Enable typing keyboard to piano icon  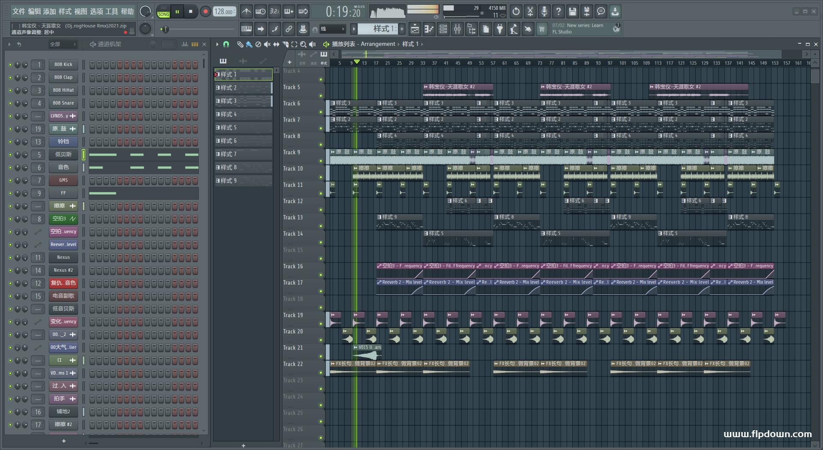[246, 29]
